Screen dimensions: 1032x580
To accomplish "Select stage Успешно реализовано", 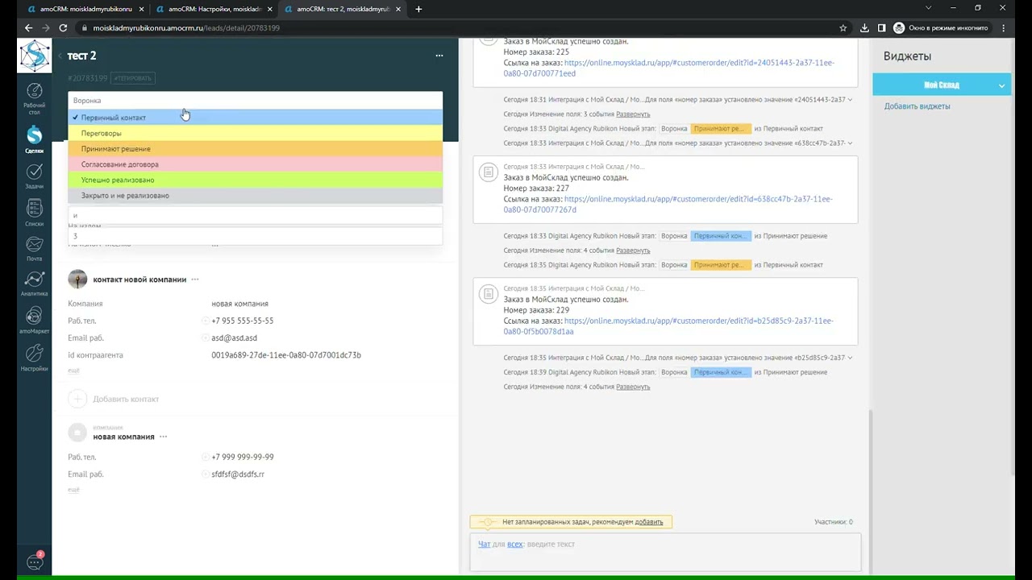I will click(256, 180).
